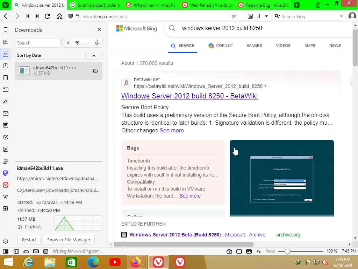Image resolution: width=358 pixels, height=269 pixels.
Task: Open the Bookmarks panel in sidebar
Action: [x=6, y=30]
